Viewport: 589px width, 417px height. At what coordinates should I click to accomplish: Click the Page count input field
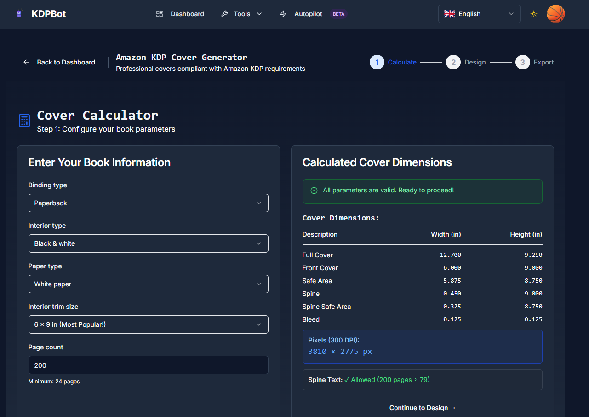pyautogui.click(x=148, y=365)
